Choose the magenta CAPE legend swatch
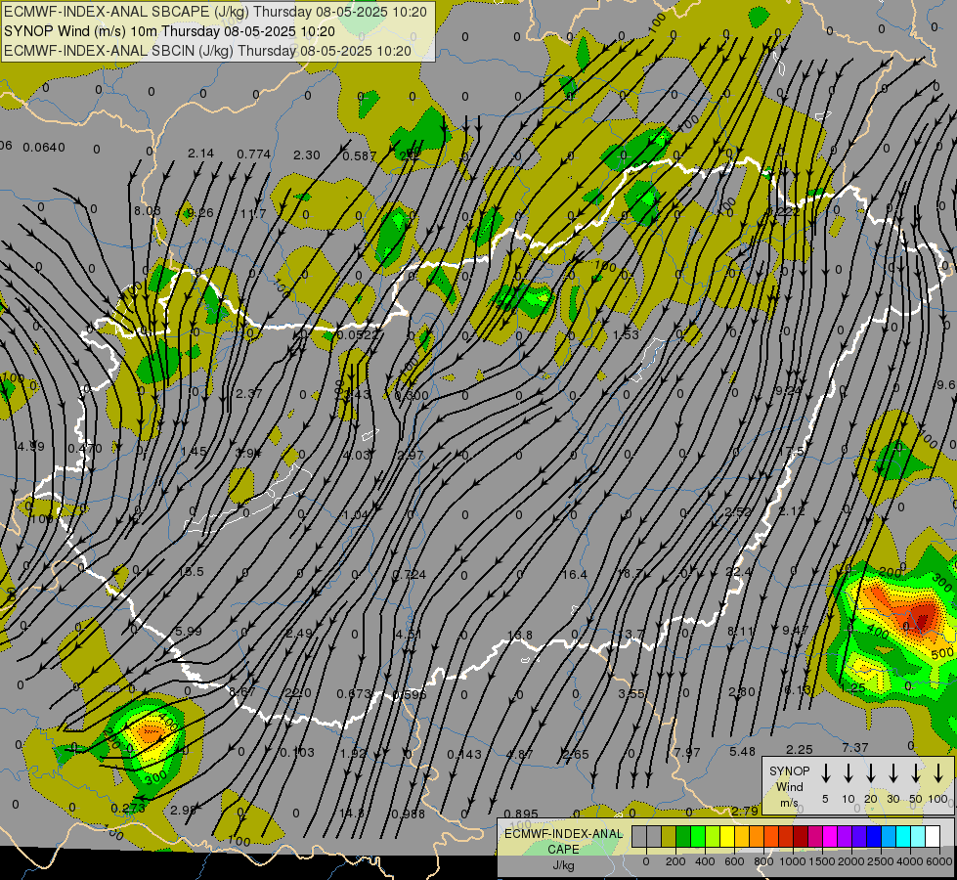Viewport: 957px width, 880px height. click(830, 837)
